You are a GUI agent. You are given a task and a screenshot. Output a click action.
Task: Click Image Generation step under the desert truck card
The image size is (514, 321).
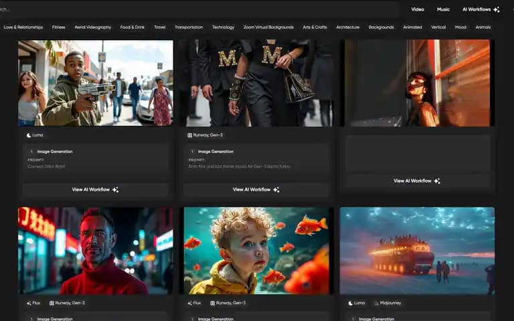(x=377, y=319)
